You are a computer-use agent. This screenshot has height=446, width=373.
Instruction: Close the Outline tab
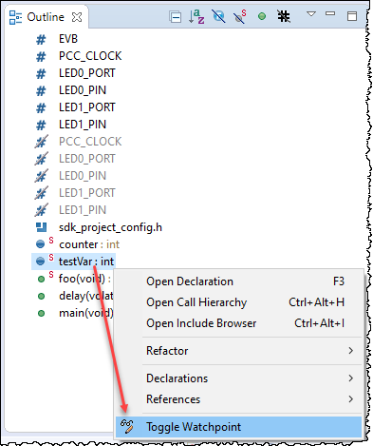tap(77, 17)
